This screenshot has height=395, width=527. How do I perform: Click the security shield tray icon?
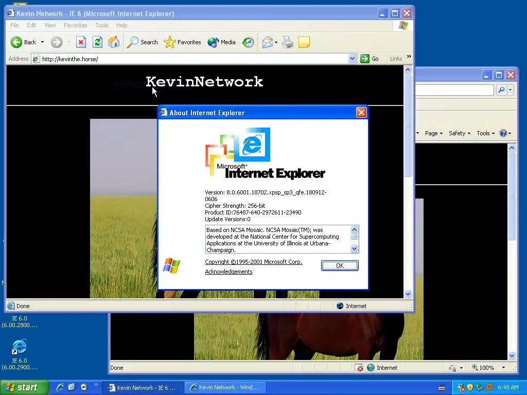[470, 388]
